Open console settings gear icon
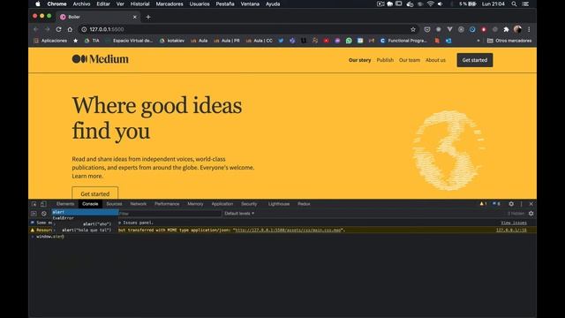This screenshot has width=565, height=318. tap(531, 214)
